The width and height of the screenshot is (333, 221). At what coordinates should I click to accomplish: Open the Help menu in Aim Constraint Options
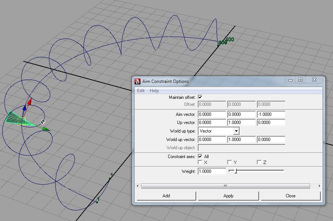click(x=154, y=91)
